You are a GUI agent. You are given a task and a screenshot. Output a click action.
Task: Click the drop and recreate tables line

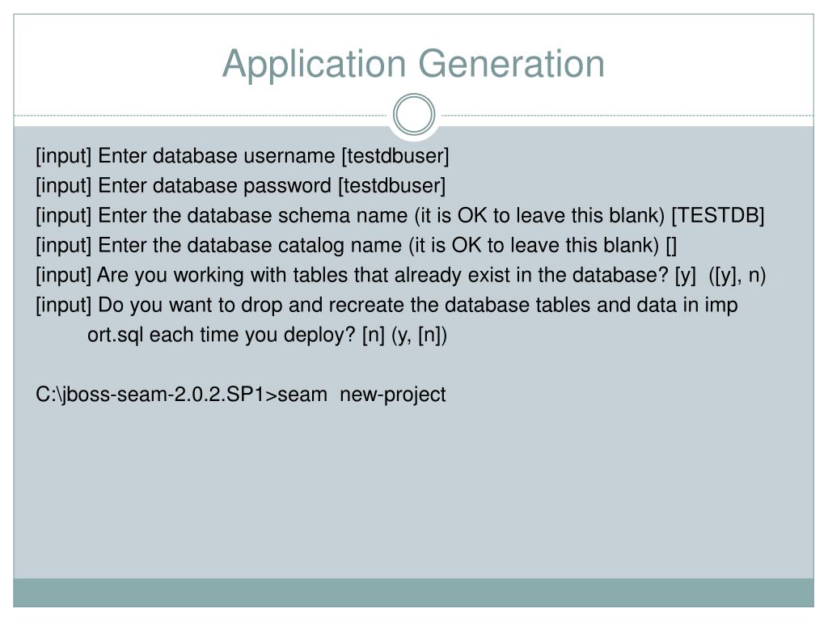pos(387,305)
